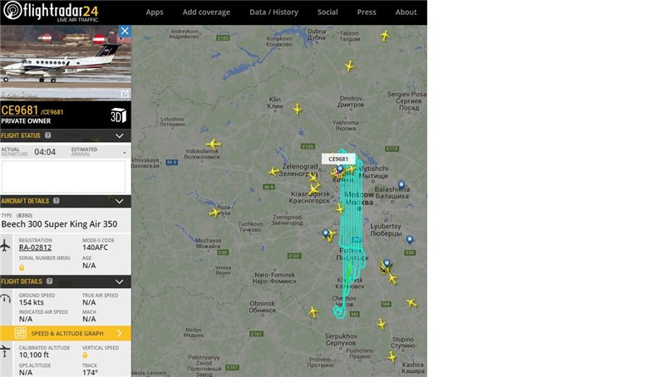Click the vertical speed padlock icon
665x377 pixels.
click(85, 355)
